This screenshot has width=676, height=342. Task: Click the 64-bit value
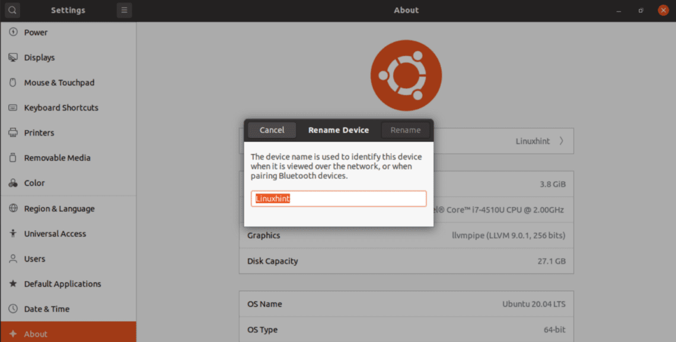click(x=554, y=330)
